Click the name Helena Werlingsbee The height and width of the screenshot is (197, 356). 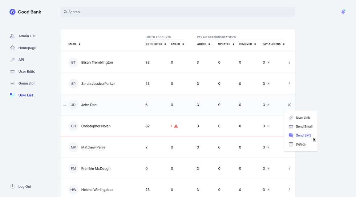(x=97, y=190)
